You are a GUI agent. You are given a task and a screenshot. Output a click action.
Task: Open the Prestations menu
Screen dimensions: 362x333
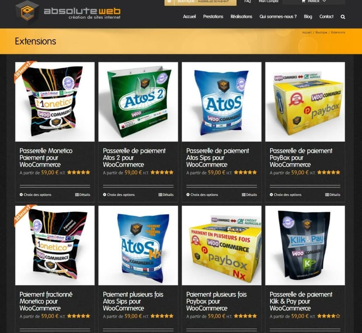[x=213, y=17]
